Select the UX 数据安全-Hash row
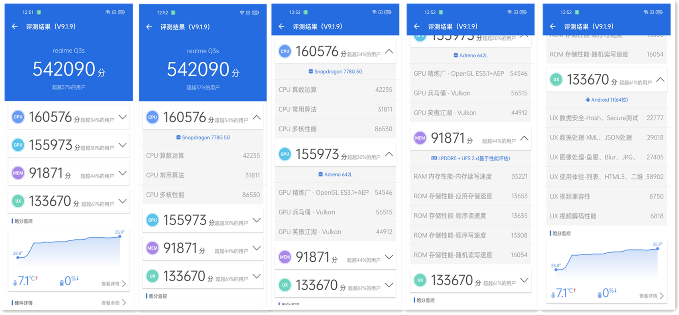This screenshot has width=679, height=315. pyautogui.click(x=607, y=118)
